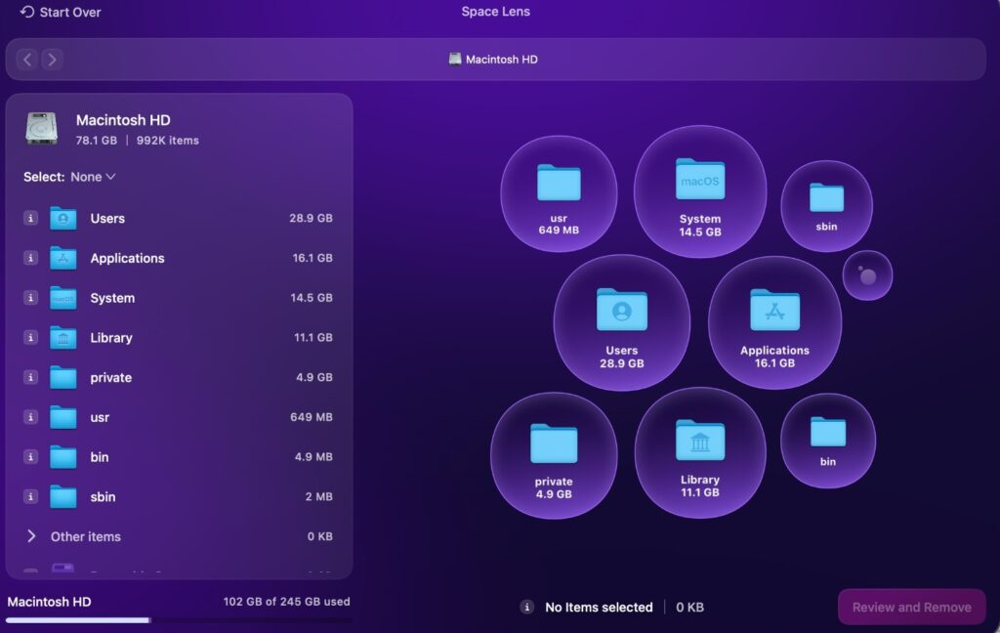This screenshot has width=1000, height=633.
Task: Click the info box beside Applications row
Action: 31,259
